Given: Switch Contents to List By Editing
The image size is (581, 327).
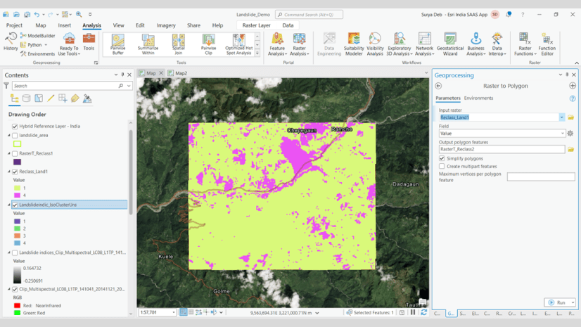Looking at the screenshot, I should [x=51, y=98].
